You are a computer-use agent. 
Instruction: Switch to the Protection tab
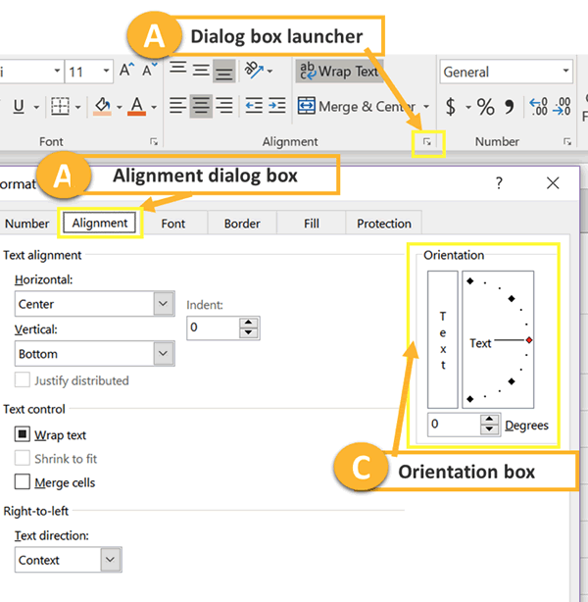tap(384, 224)
